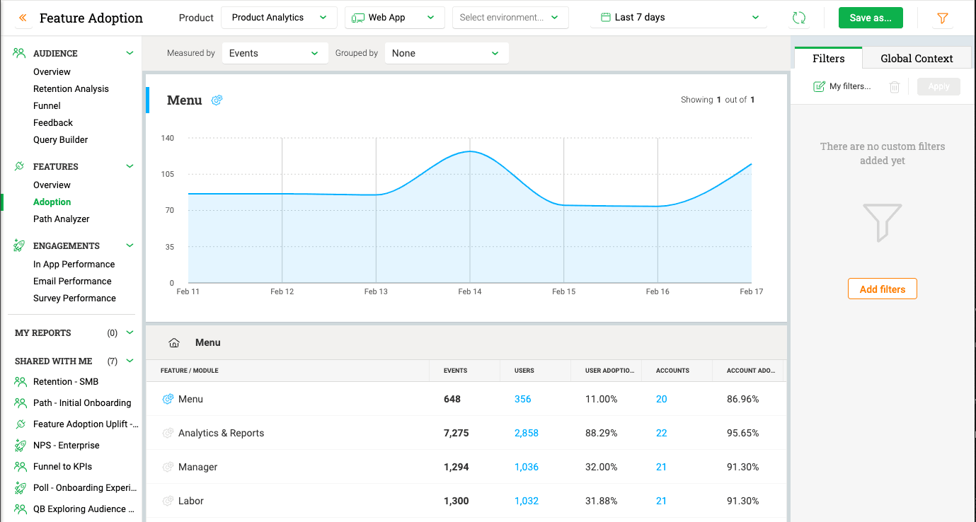Image resolution: width=976 pixels, height=522 pixels.
Task: Click the Adoption sidebar item
Action: pos(52,202)
